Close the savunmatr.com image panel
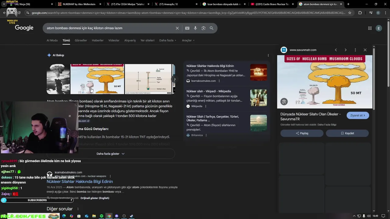Screen dimensions: 390x219 (365, 50)
